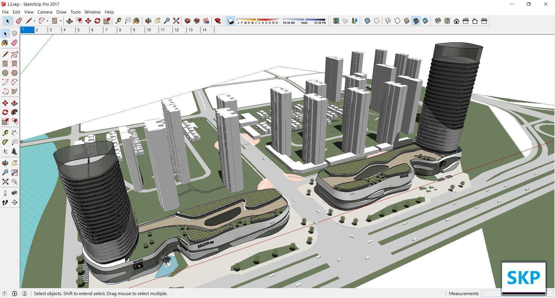Image resolution: width=555 pixels, height=298 pixels.
Task: Choose the Rotate tool in the top toolbar
Action: (97, 21)
